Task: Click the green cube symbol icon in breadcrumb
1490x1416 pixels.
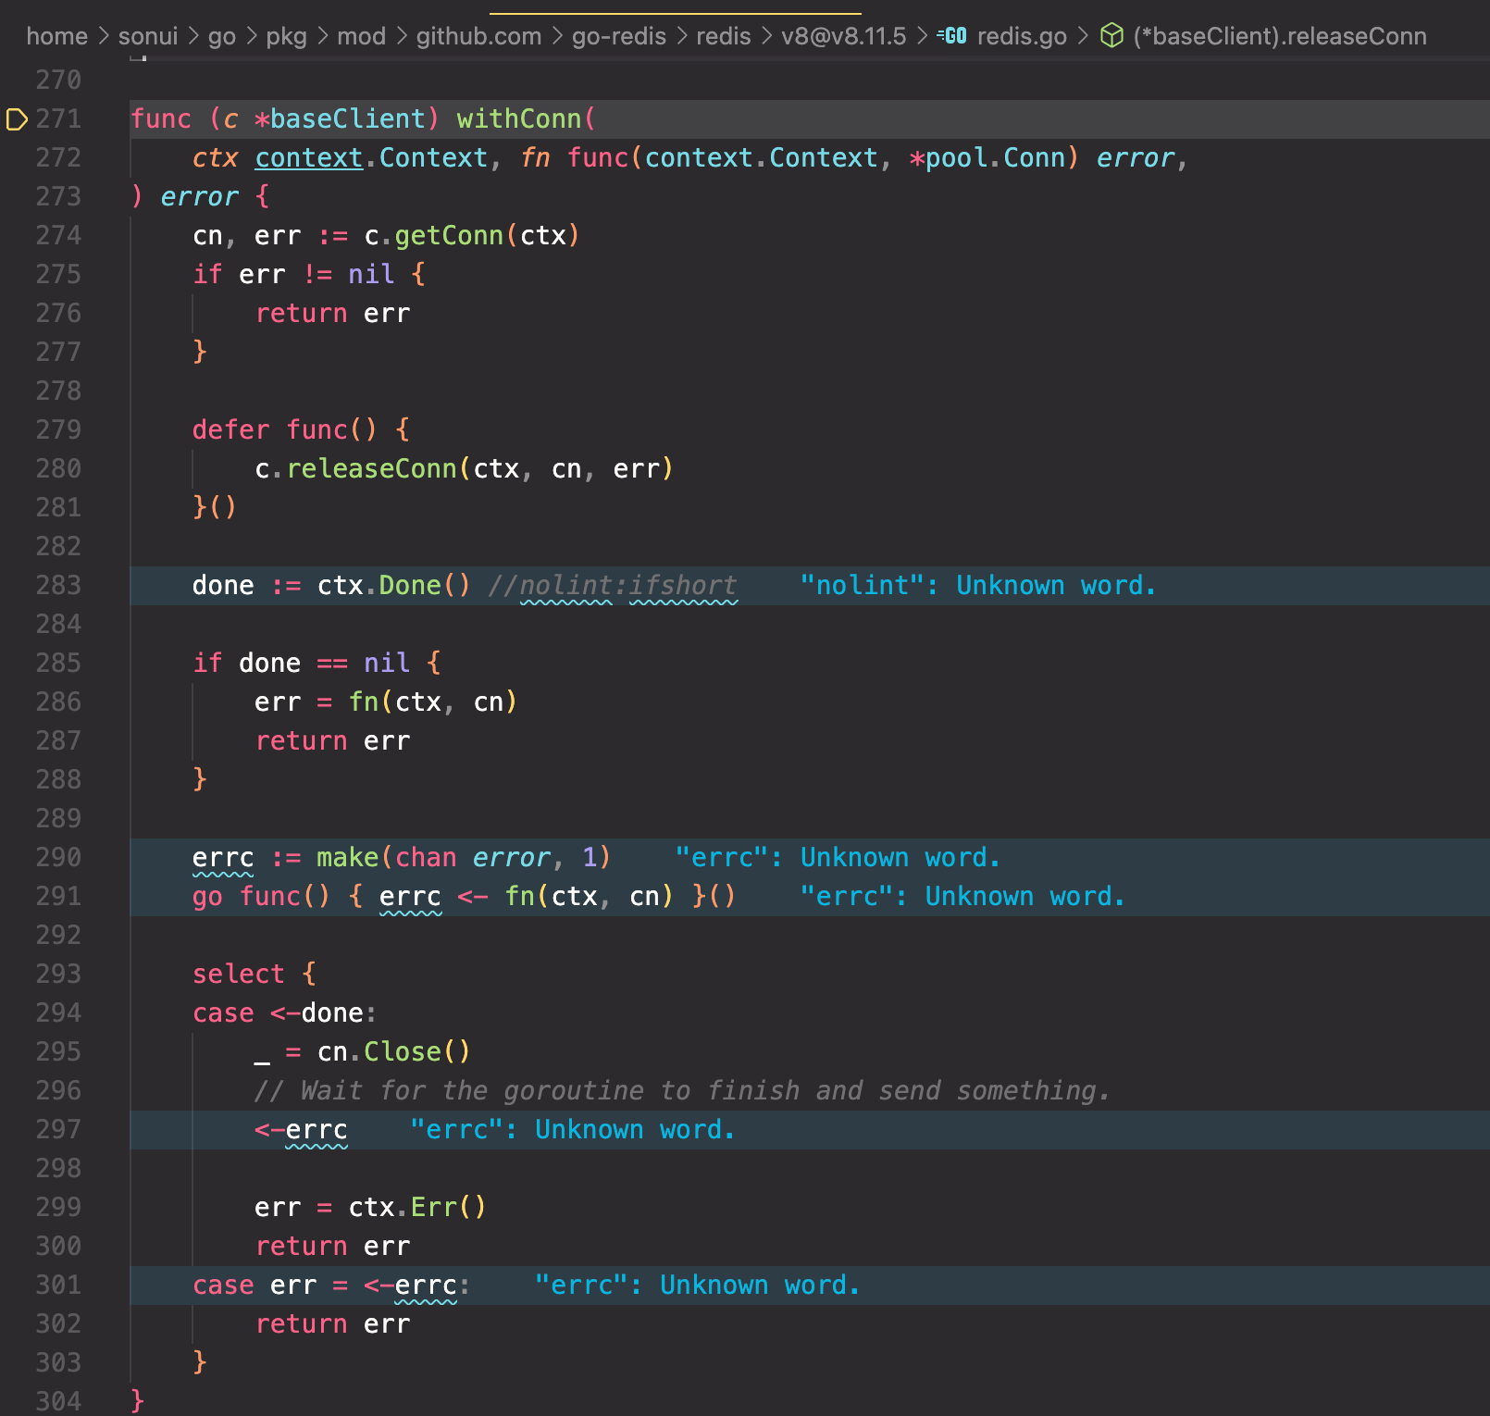Action: [x=1111, y=36]
